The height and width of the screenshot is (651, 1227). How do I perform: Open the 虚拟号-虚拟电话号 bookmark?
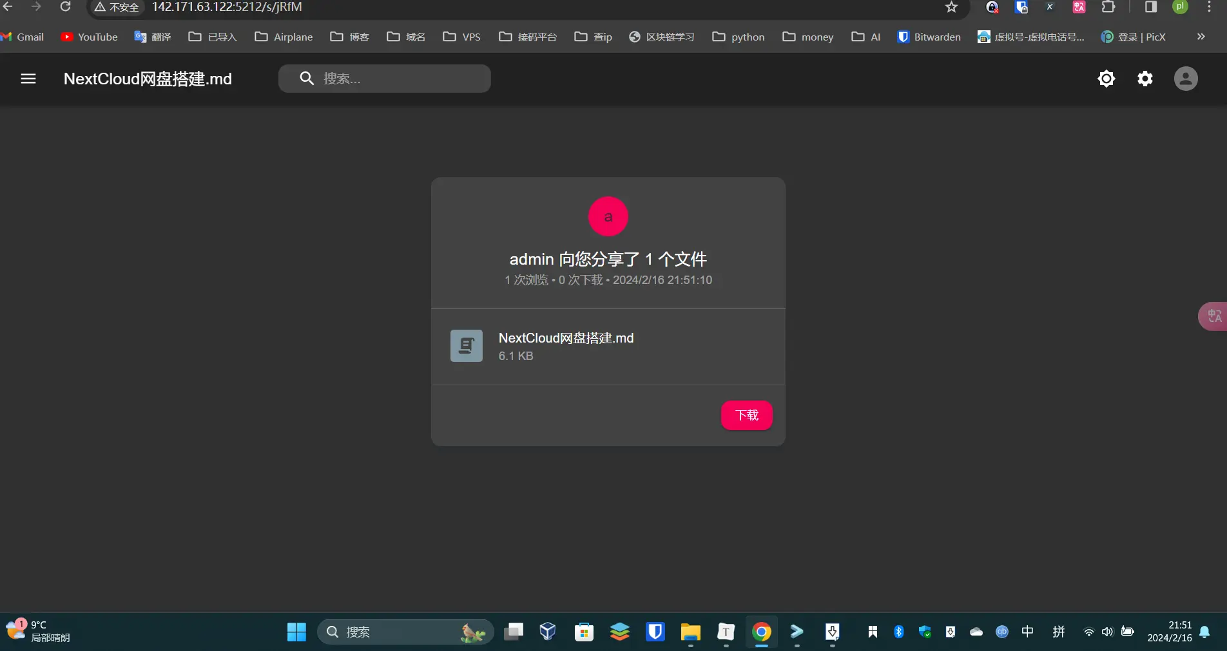(x=1031, y=37)
